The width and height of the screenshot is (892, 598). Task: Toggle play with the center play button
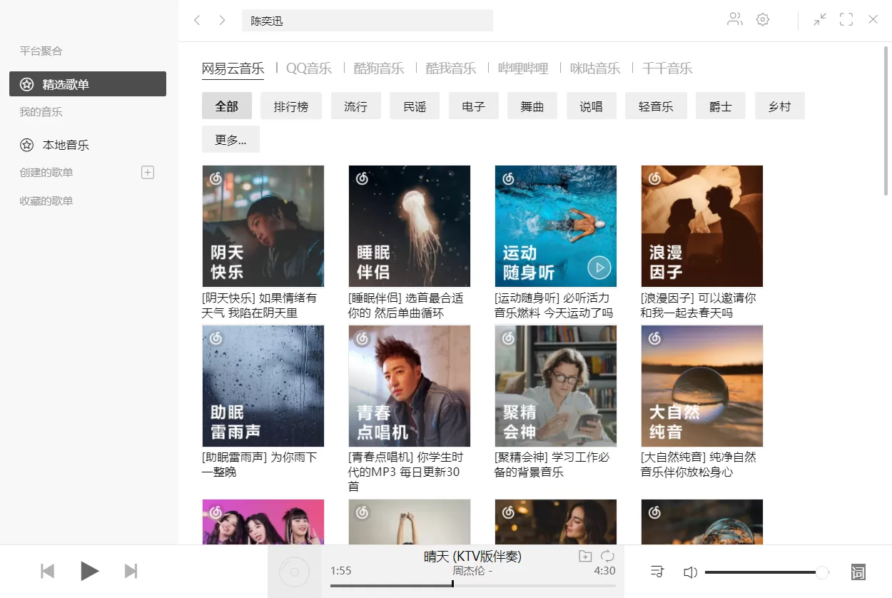click(90, 570)
